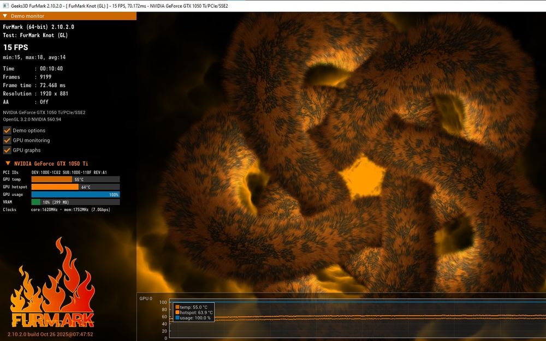
Task: Click the orange temp legend swatch
Action: tap(177, 307)
